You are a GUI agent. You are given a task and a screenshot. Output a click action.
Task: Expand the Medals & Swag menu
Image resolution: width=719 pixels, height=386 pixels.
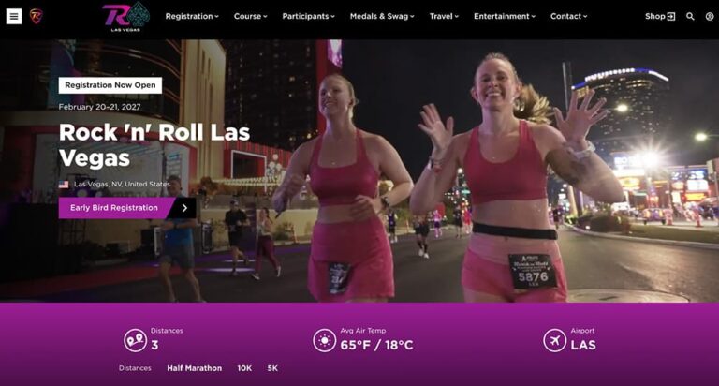tap(382, 16)
